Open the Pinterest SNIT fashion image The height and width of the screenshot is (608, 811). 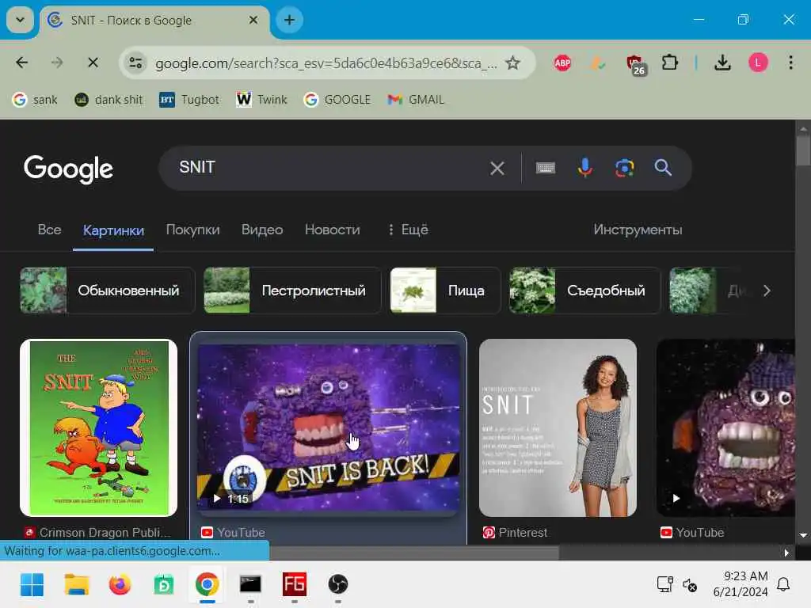click(558, 428)
